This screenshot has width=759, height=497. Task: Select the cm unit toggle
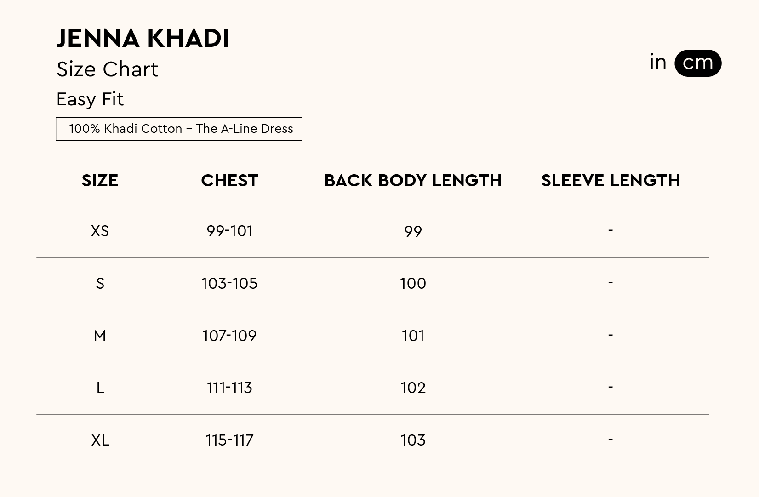click(x=697, y=63)
